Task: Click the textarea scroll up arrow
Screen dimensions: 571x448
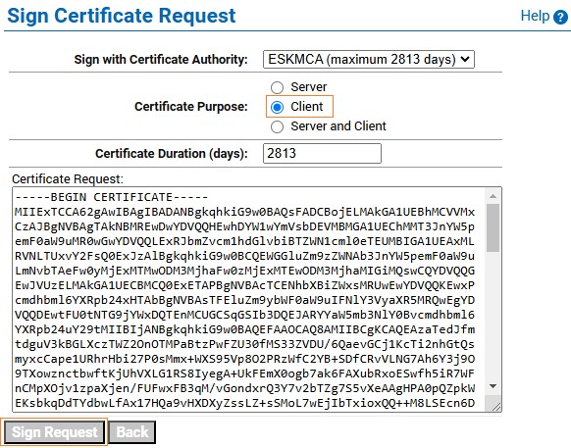Action: 493,196
